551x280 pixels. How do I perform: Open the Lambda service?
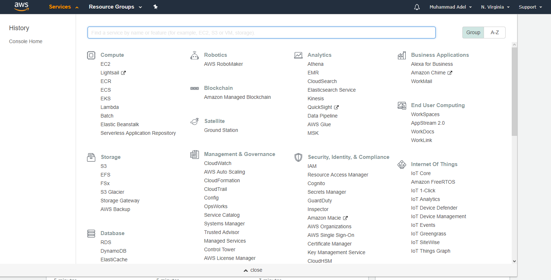110,107
